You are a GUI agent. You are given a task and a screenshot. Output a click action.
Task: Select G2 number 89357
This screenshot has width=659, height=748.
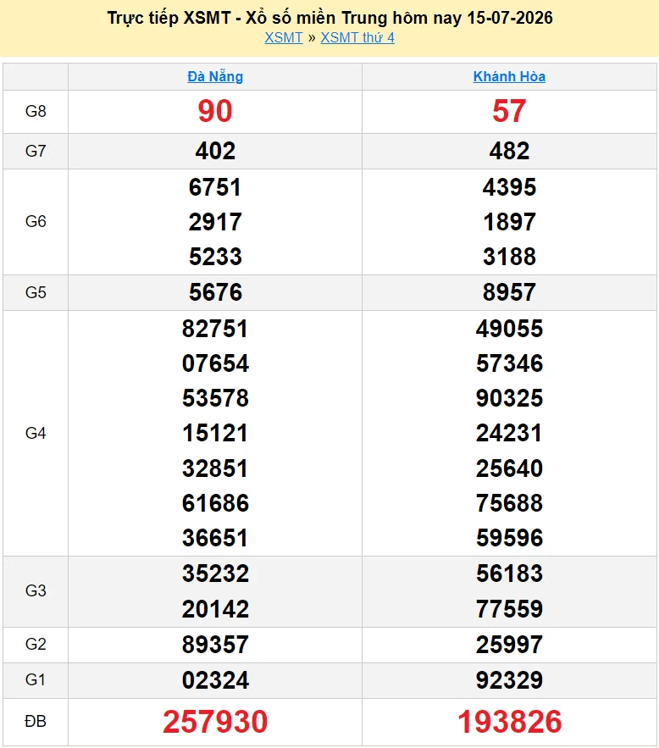click(x=215, y=645)
